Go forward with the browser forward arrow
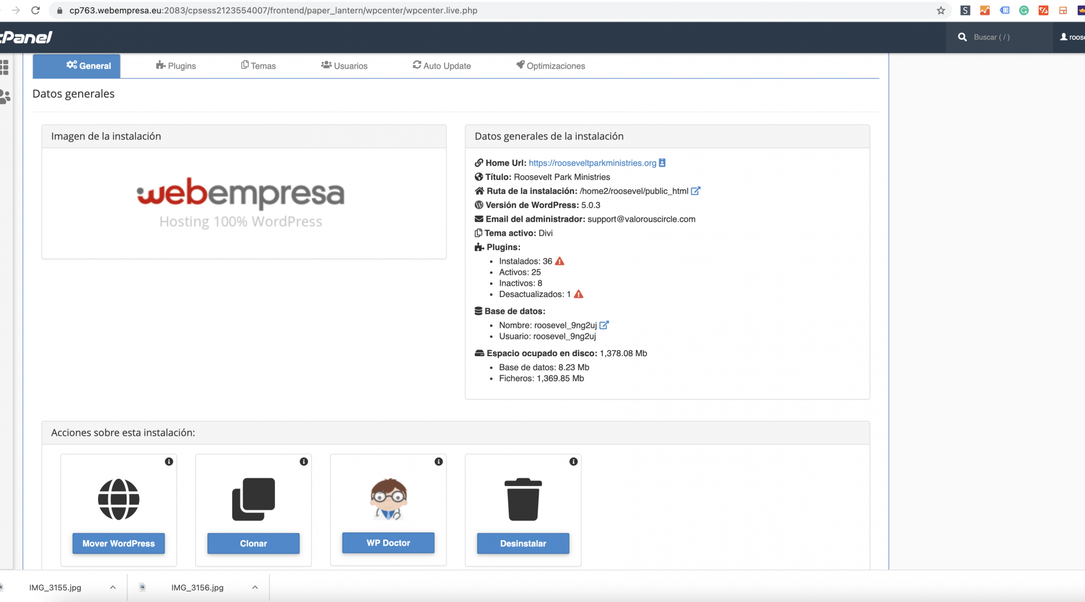Screen dimensions: 1085x602 tap(16, 10)
